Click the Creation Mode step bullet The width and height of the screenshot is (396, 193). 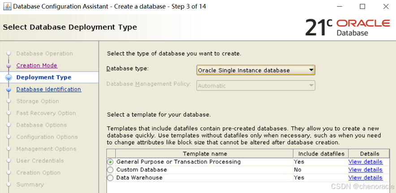(x=9, y=66)
